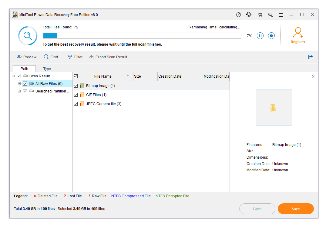This screenshot has width=326, height=226.
Task: Select the Bitmap Image (1) row
Action: pos(151,86)
